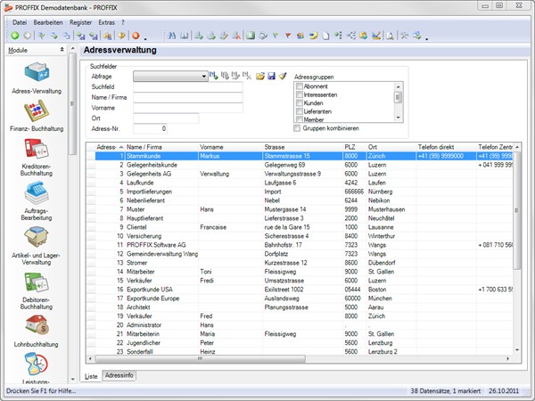Sort by the Name / Firma column header
Screen dimensions: 535x401
click(x=161, y=147)
